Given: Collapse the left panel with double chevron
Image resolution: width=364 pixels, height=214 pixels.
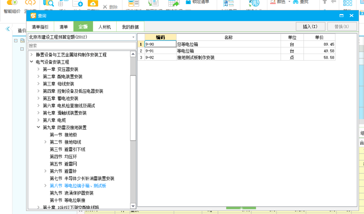Looking at the screenshot, I should 7,29.
